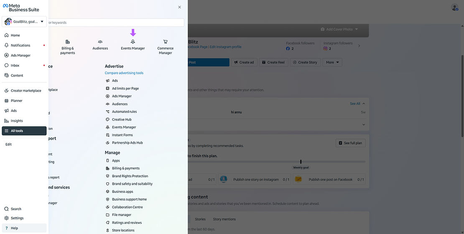Open Brand Rights Protection
The height and width of the screenshot is (234, 464).
pos(127,176)
